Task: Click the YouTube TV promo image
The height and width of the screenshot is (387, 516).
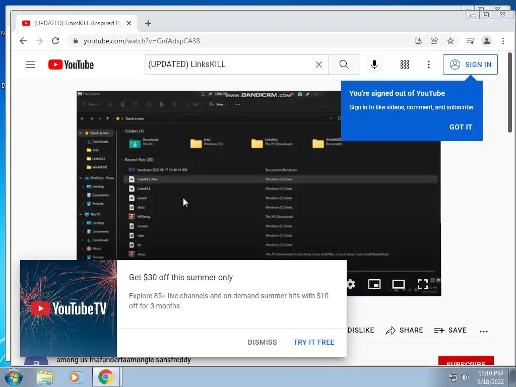Action: (69, 308)
